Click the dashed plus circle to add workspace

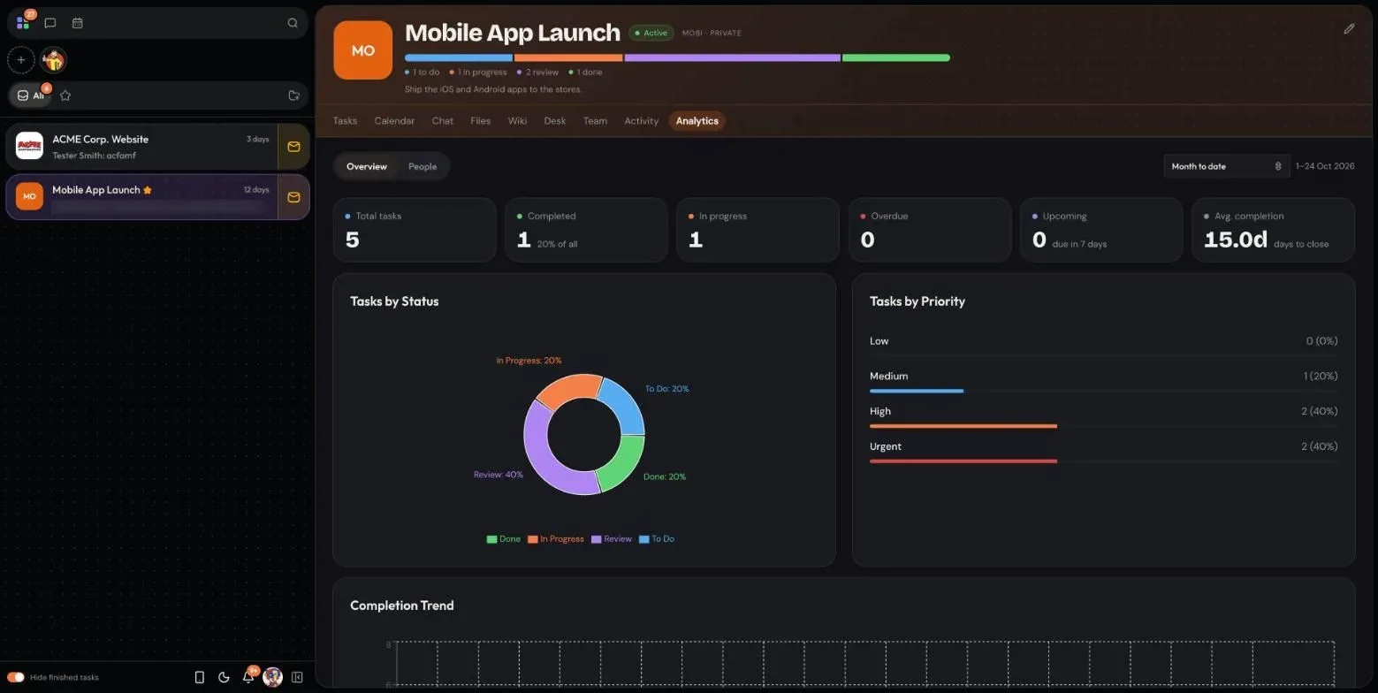(x=21, y=60)
